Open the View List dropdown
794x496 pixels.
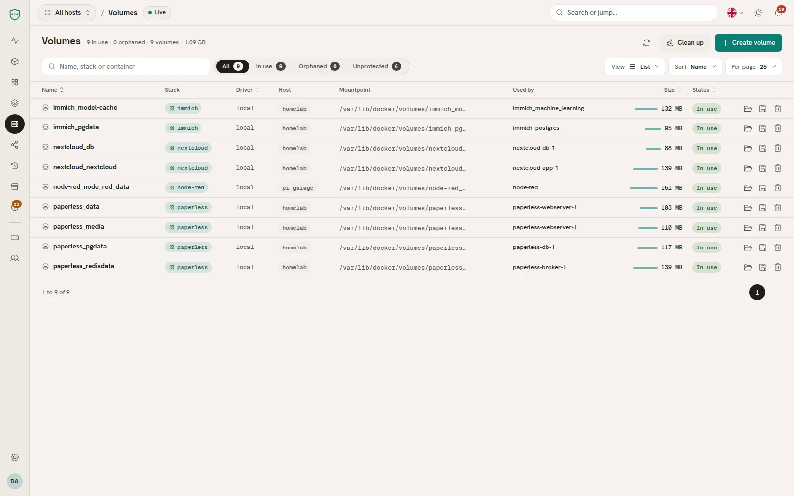635,67
